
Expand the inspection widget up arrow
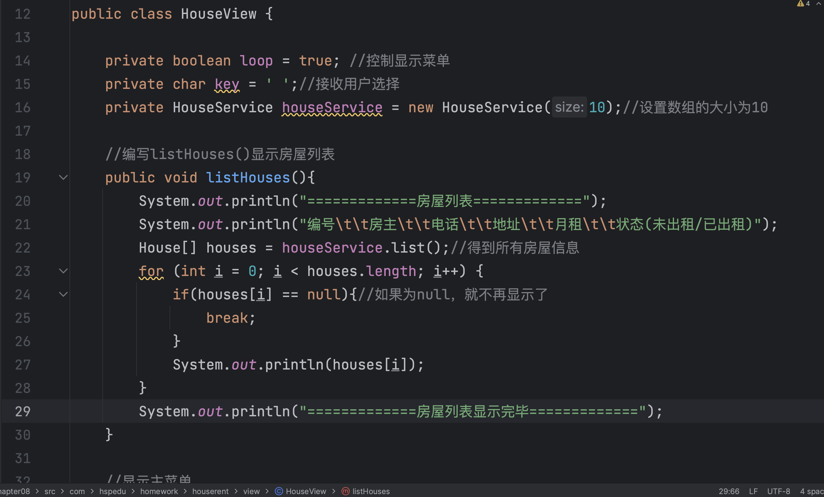pyautogui.click(x=818, y=3)
